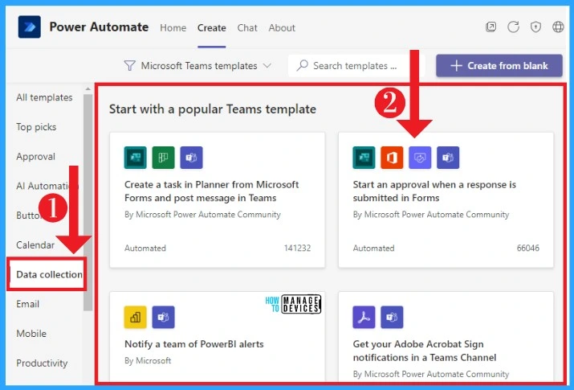The image size is (574, 390).
Task: Select All templates category
Action: [44, 97]
